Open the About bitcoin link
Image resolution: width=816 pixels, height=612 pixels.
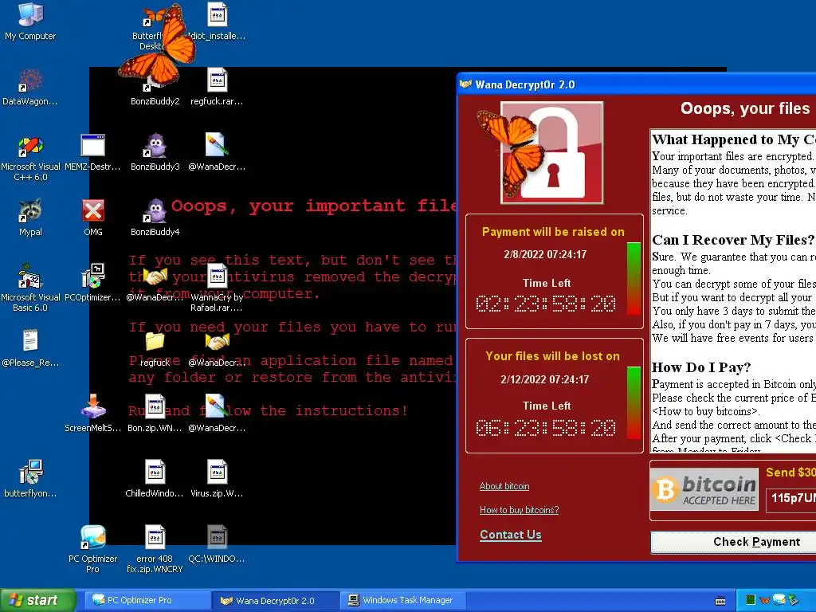[504, 486]
